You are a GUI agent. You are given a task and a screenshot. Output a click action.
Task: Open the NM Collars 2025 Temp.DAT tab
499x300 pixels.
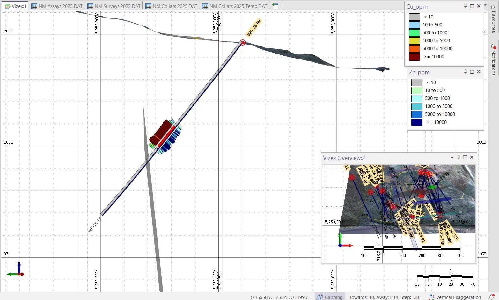point(234,6)
